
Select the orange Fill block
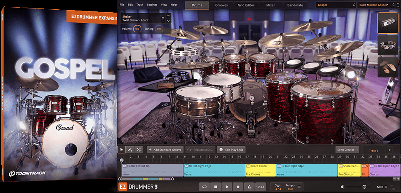(365, 170)
